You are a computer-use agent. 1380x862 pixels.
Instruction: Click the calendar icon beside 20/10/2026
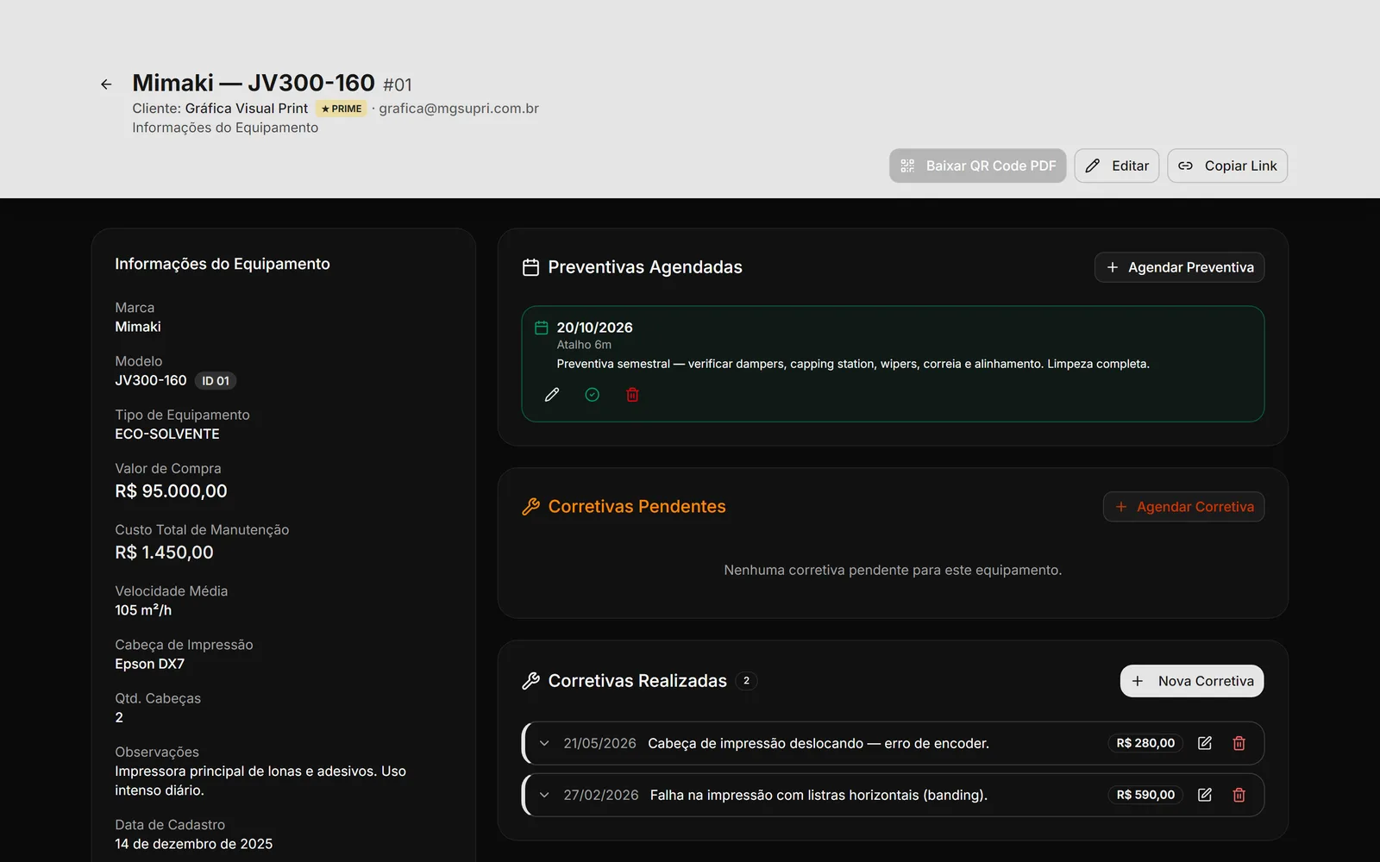542,328
